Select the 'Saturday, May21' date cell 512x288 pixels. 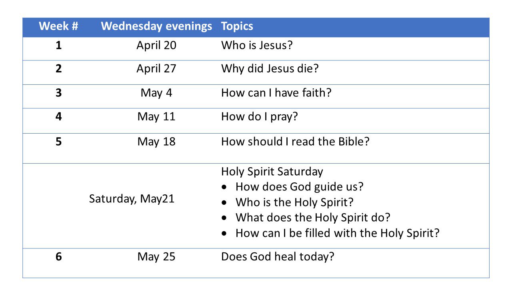click(132, 199)
